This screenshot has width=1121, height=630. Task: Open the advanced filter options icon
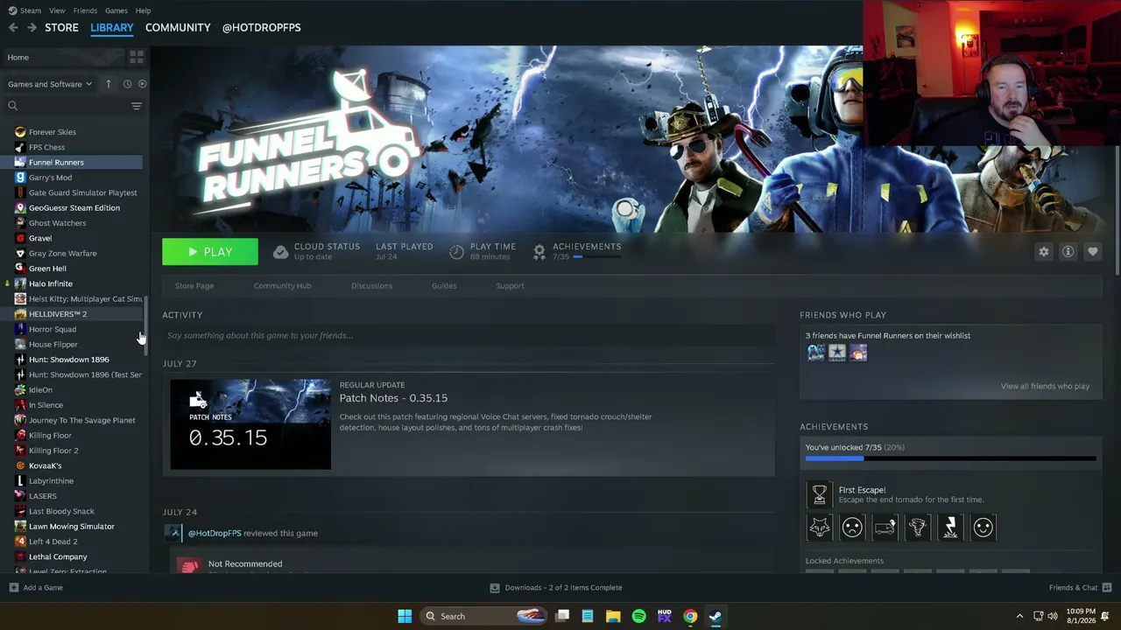[x=137, y=106]
